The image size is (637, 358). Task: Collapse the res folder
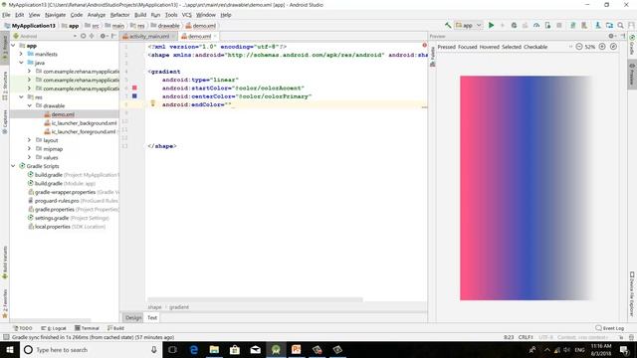tap(21, 97)
